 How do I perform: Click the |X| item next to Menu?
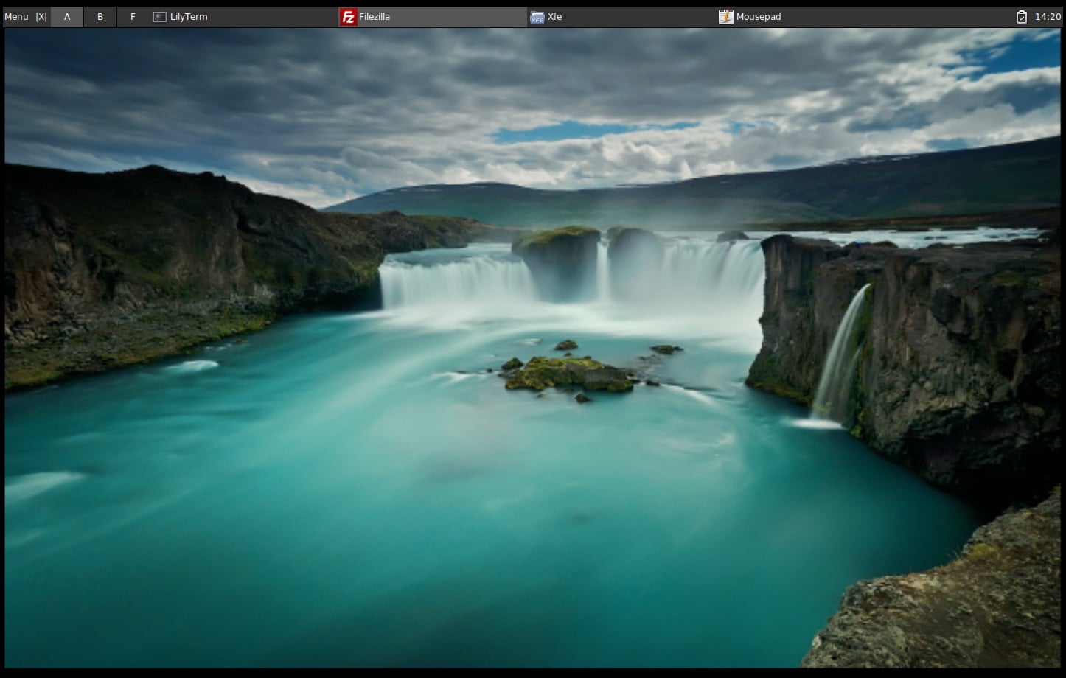coord(41,16)
